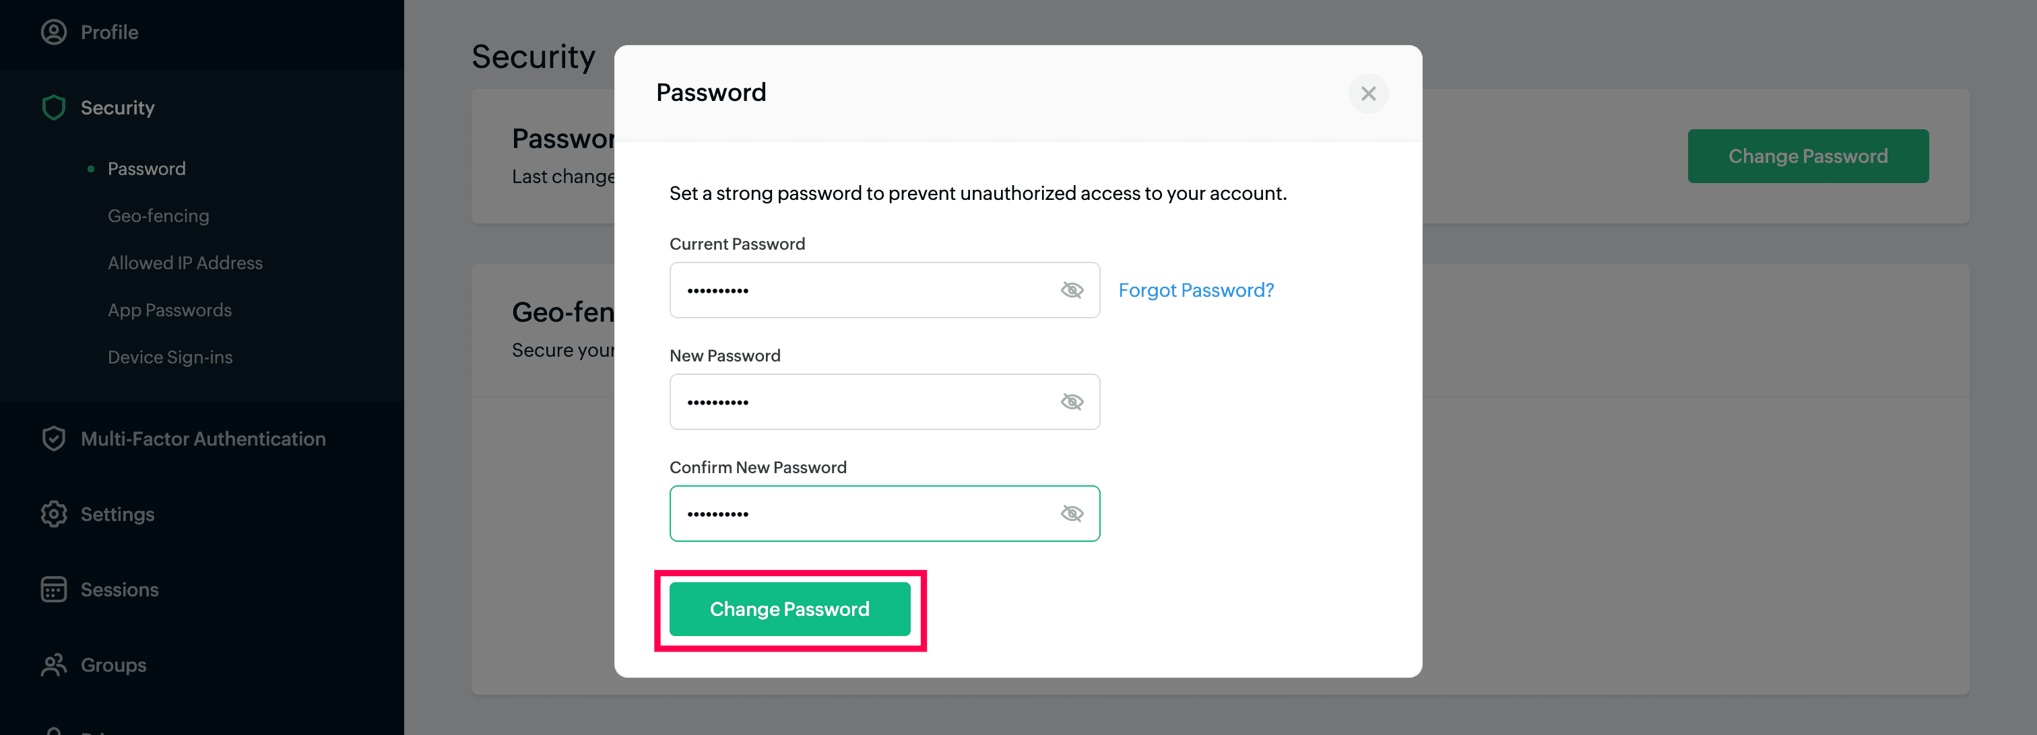The width and height of the screenshot is (2037, 735).
Task: Click the Security shield icon
Action: point(54,108)
